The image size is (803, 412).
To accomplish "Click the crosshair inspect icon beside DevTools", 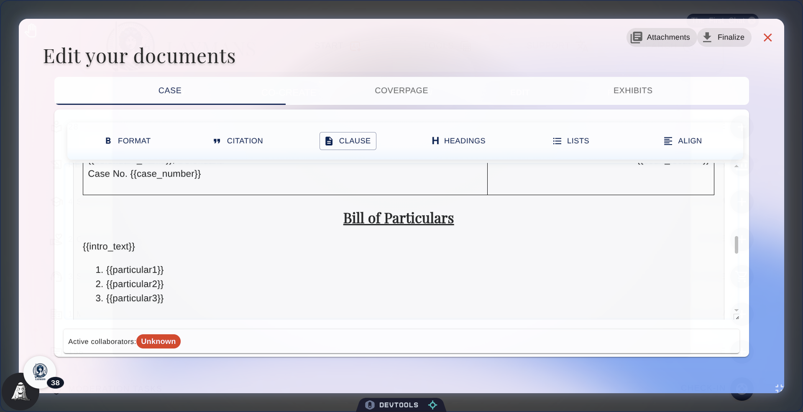I will click(x=433, y=404).
